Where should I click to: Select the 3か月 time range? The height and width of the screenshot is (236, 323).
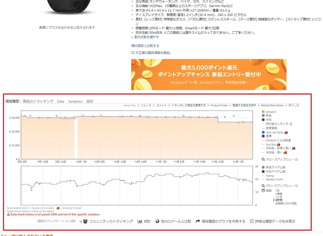click(279, 200)
